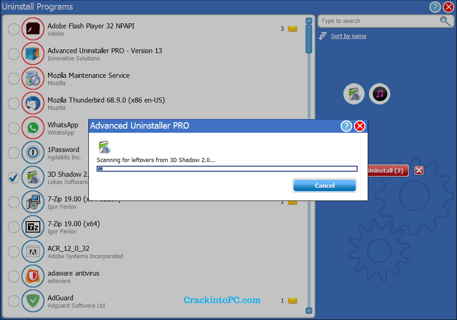Click the Advanced Uninstaller PRO Version 13 icon
Viewport: 457px width, 320px height.
(33, 54)
